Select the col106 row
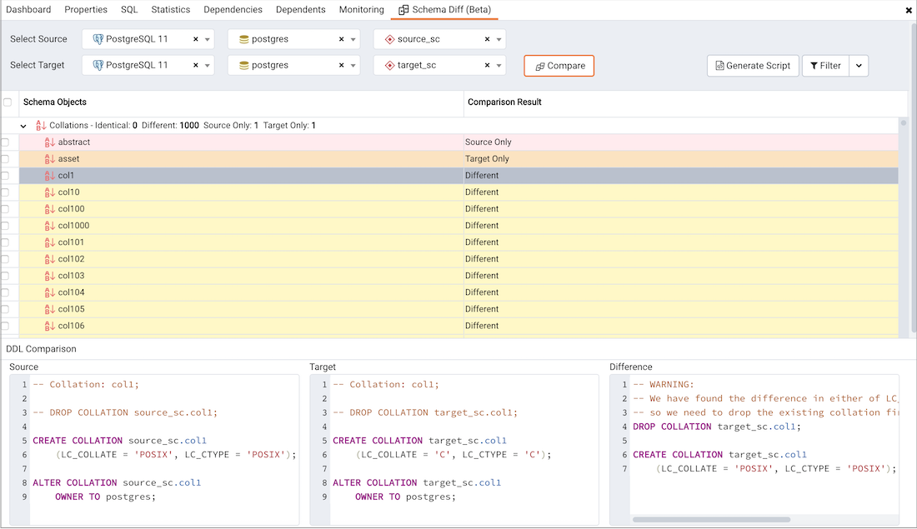Image resolution: width=917 pixels, height=529 pixels. 459,327
